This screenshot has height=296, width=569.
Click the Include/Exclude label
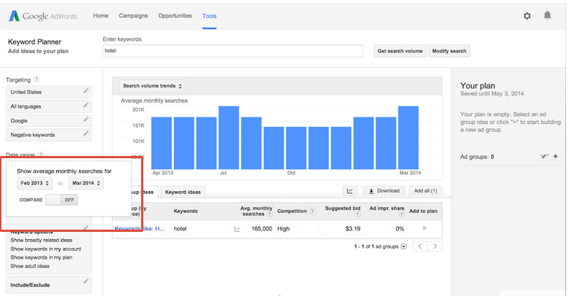(30, 285)
